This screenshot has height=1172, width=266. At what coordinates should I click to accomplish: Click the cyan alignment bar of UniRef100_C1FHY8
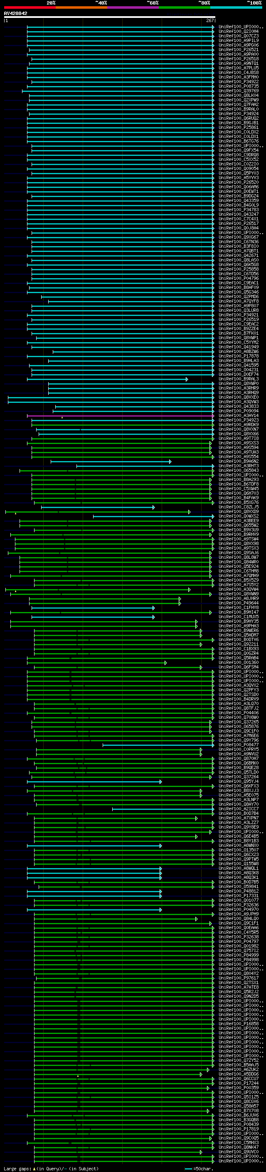93,608
